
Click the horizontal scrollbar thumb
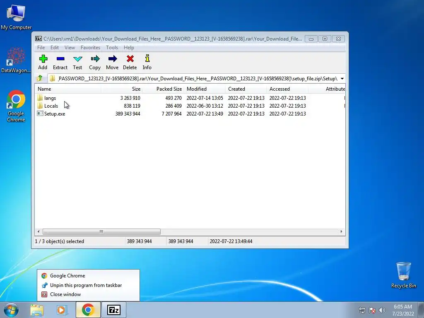pos(101,232)
